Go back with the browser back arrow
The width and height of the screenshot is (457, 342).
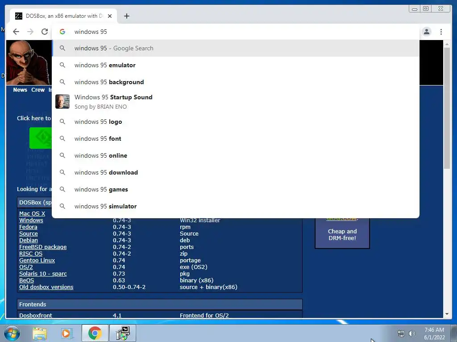click(16, 32)
